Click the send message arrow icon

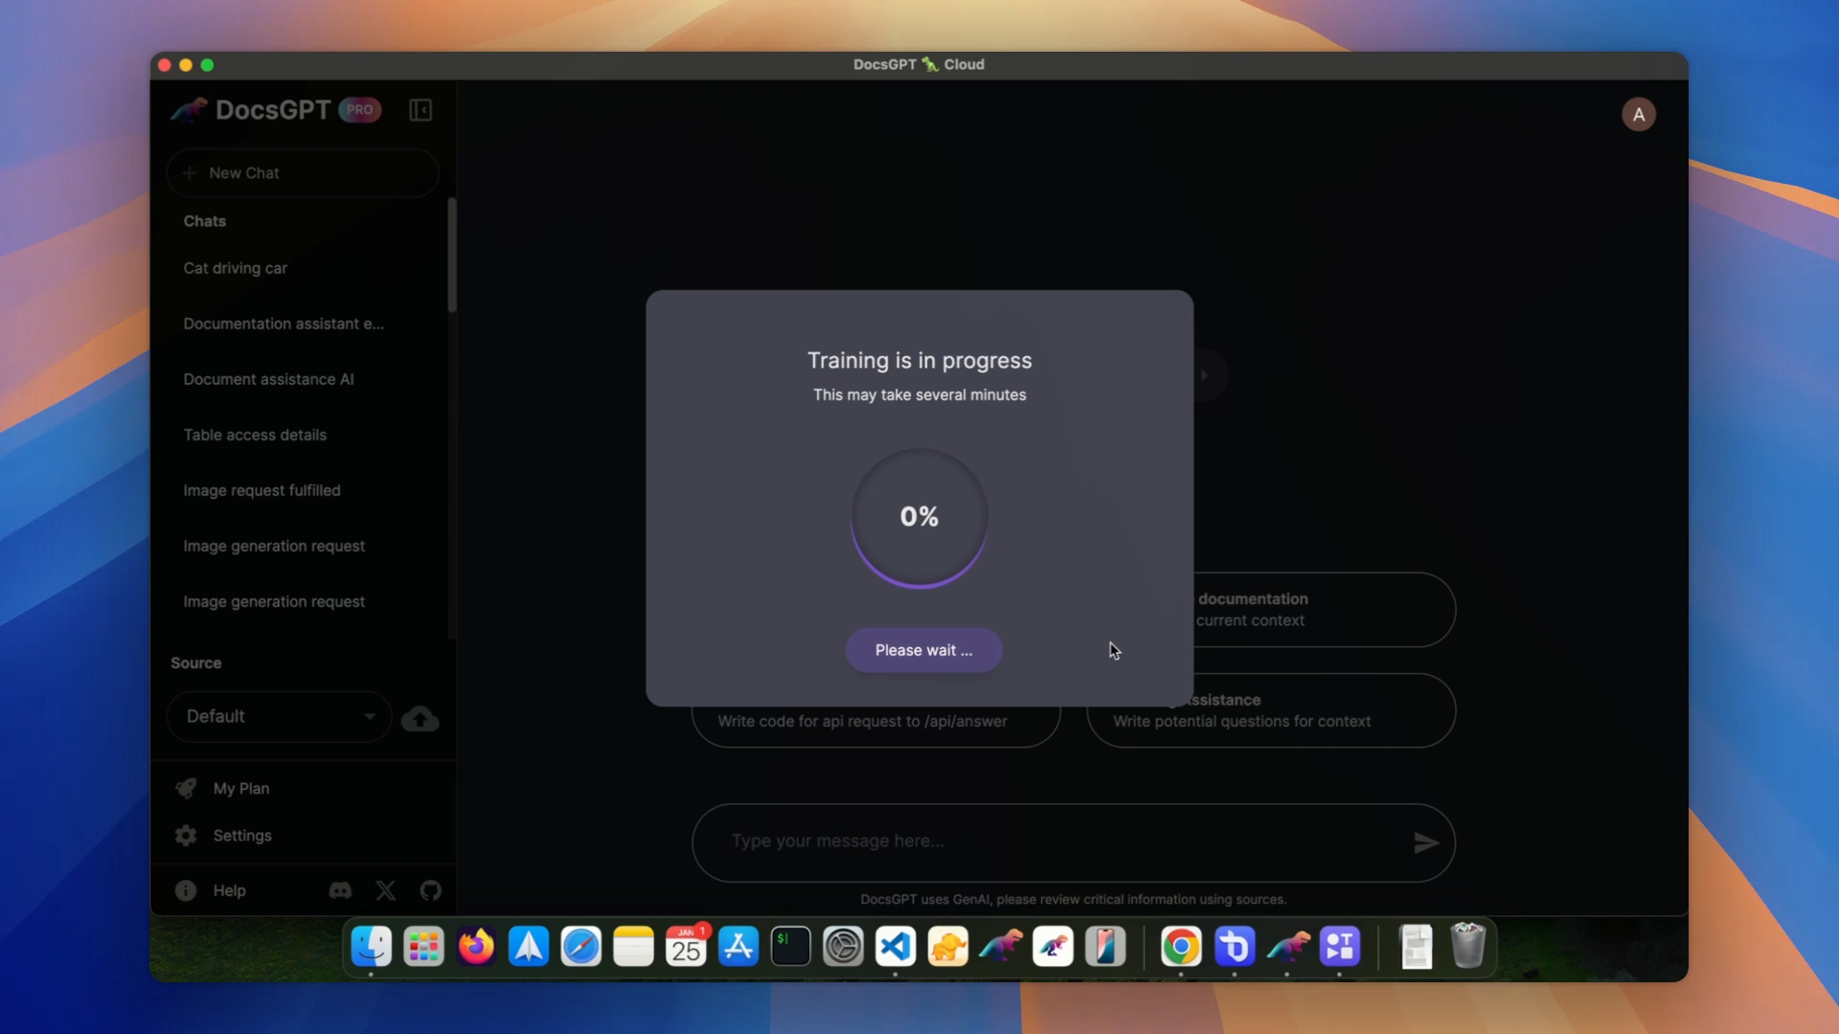(1426, 843)
